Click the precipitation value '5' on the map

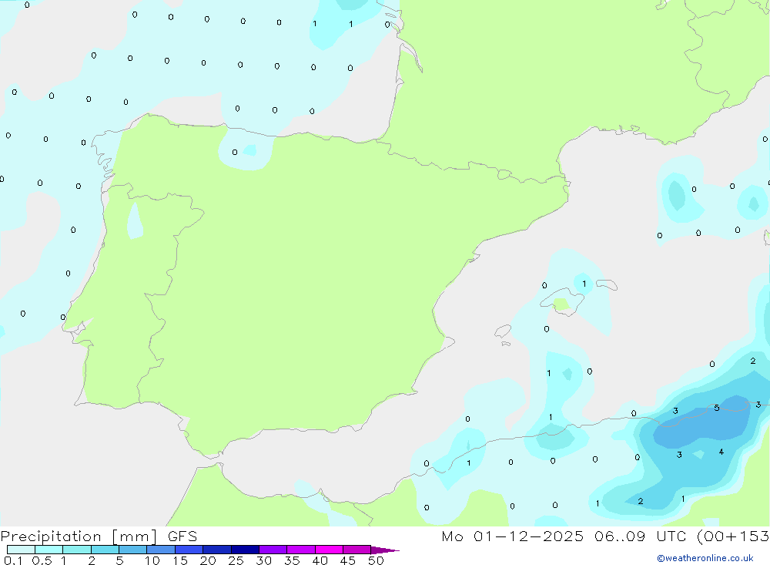tap(717, 408)
